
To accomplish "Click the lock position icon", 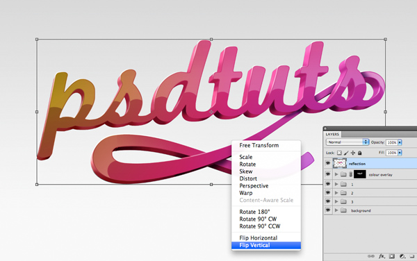I will (x=353, y=153).
